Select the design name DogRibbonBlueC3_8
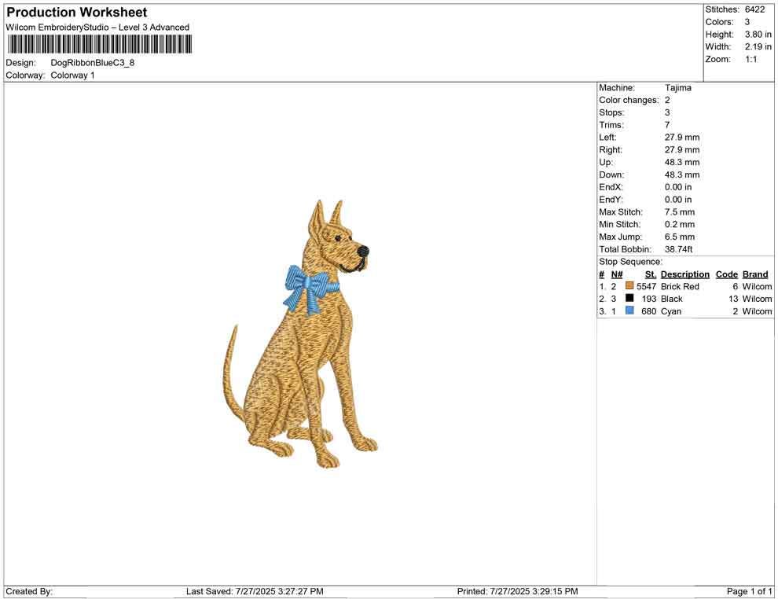The width and height of the screenshot is (778, 599). (94, 62)
